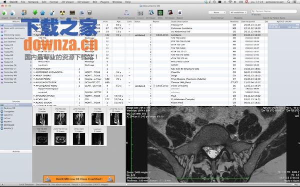Toggle the Albums & Sources icon
The width and height of the screenshot is (300, 187).
click(x=126, y=13)
